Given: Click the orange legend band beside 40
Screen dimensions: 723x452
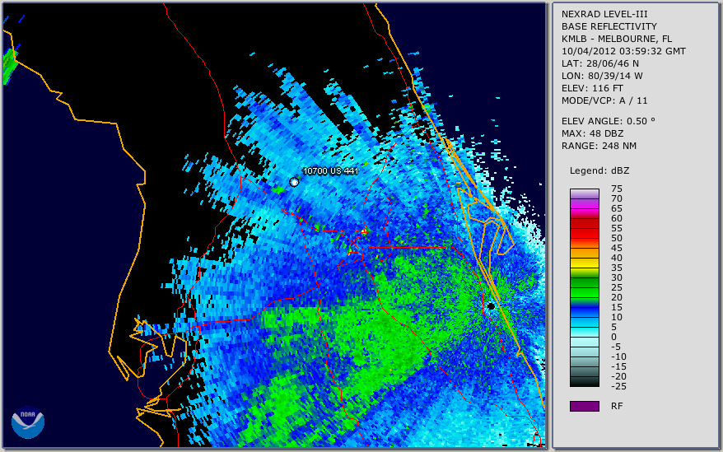Looking at the screenshot, I should pos(584,253).
